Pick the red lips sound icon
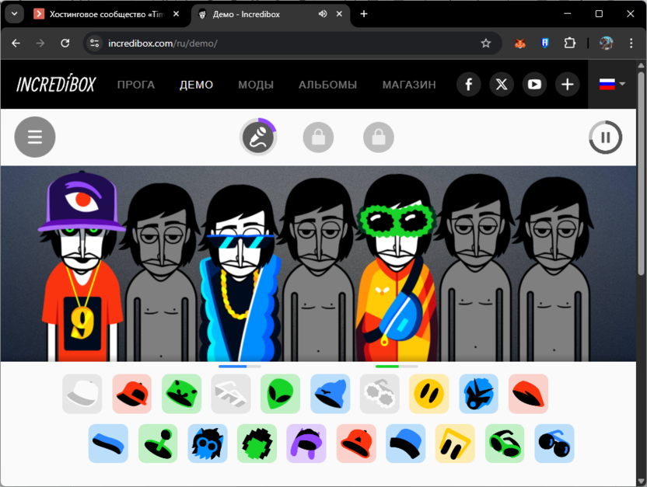647x487 pixels. coord(528,394)
